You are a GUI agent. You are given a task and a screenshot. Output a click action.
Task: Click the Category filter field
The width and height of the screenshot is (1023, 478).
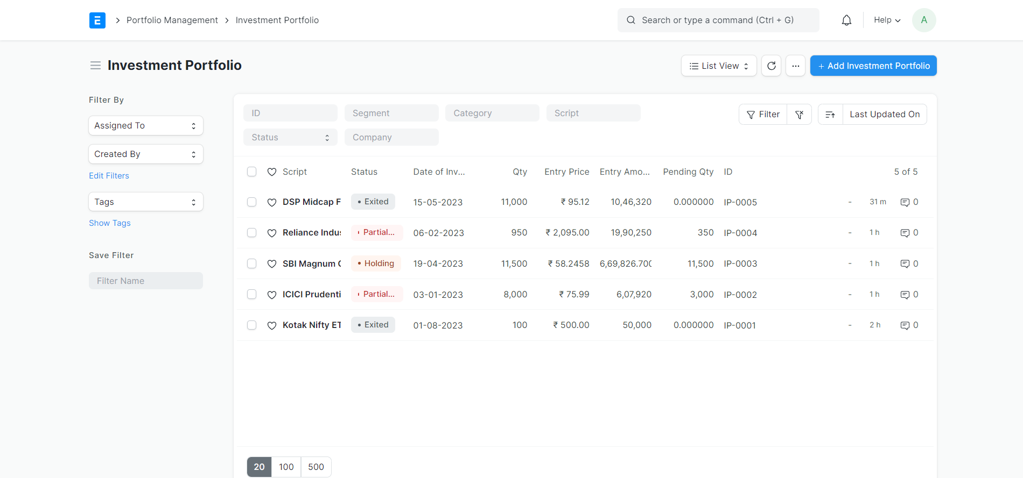(492, 113)
